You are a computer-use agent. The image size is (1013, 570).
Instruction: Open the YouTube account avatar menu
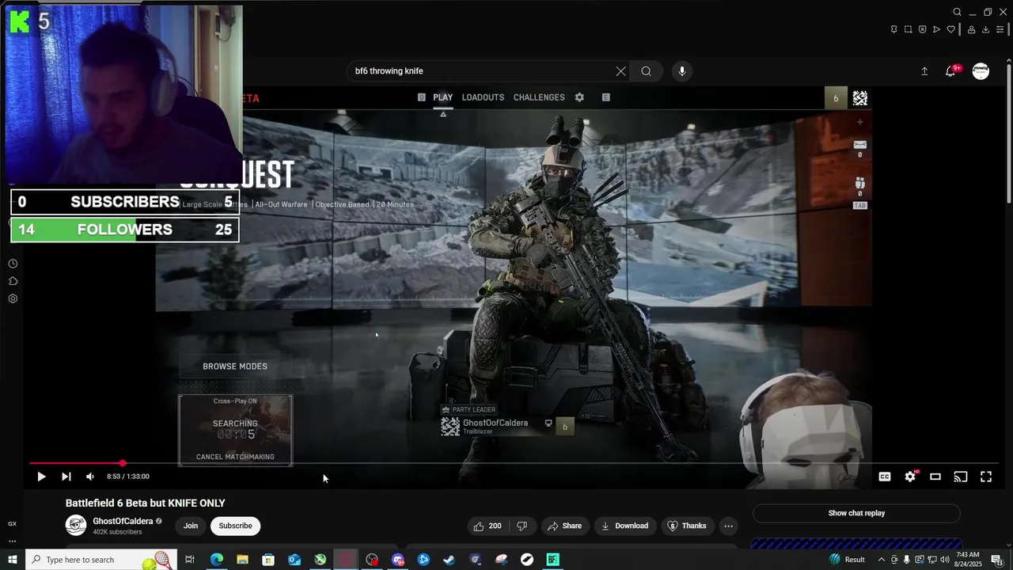coord(981,71)
